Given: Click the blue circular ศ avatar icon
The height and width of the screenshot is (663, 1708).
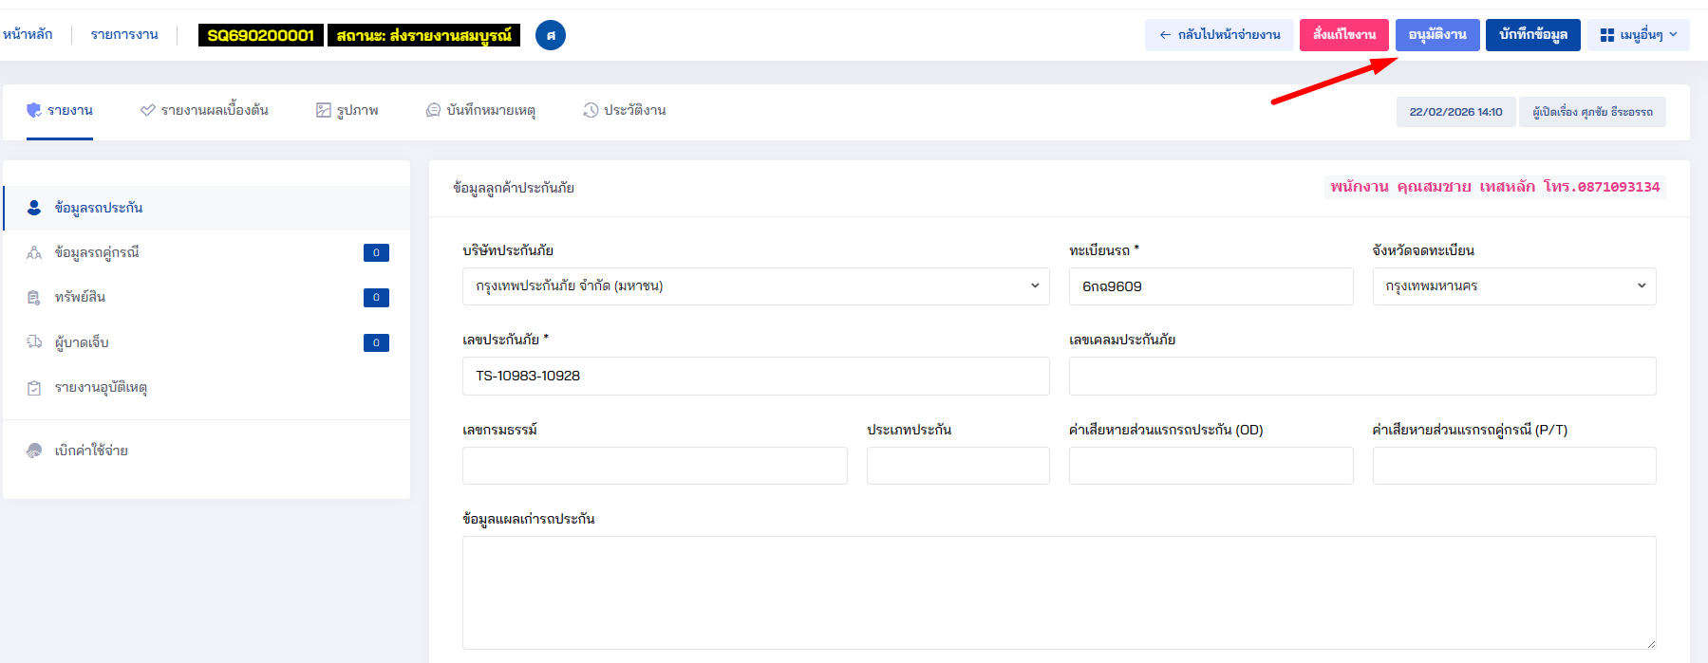Looking at the screenshot, I should point(551,35).
